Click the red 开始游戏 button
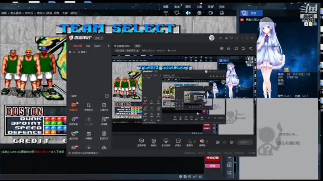The height and width of the screenshot is (181, 323). point(212,158)
